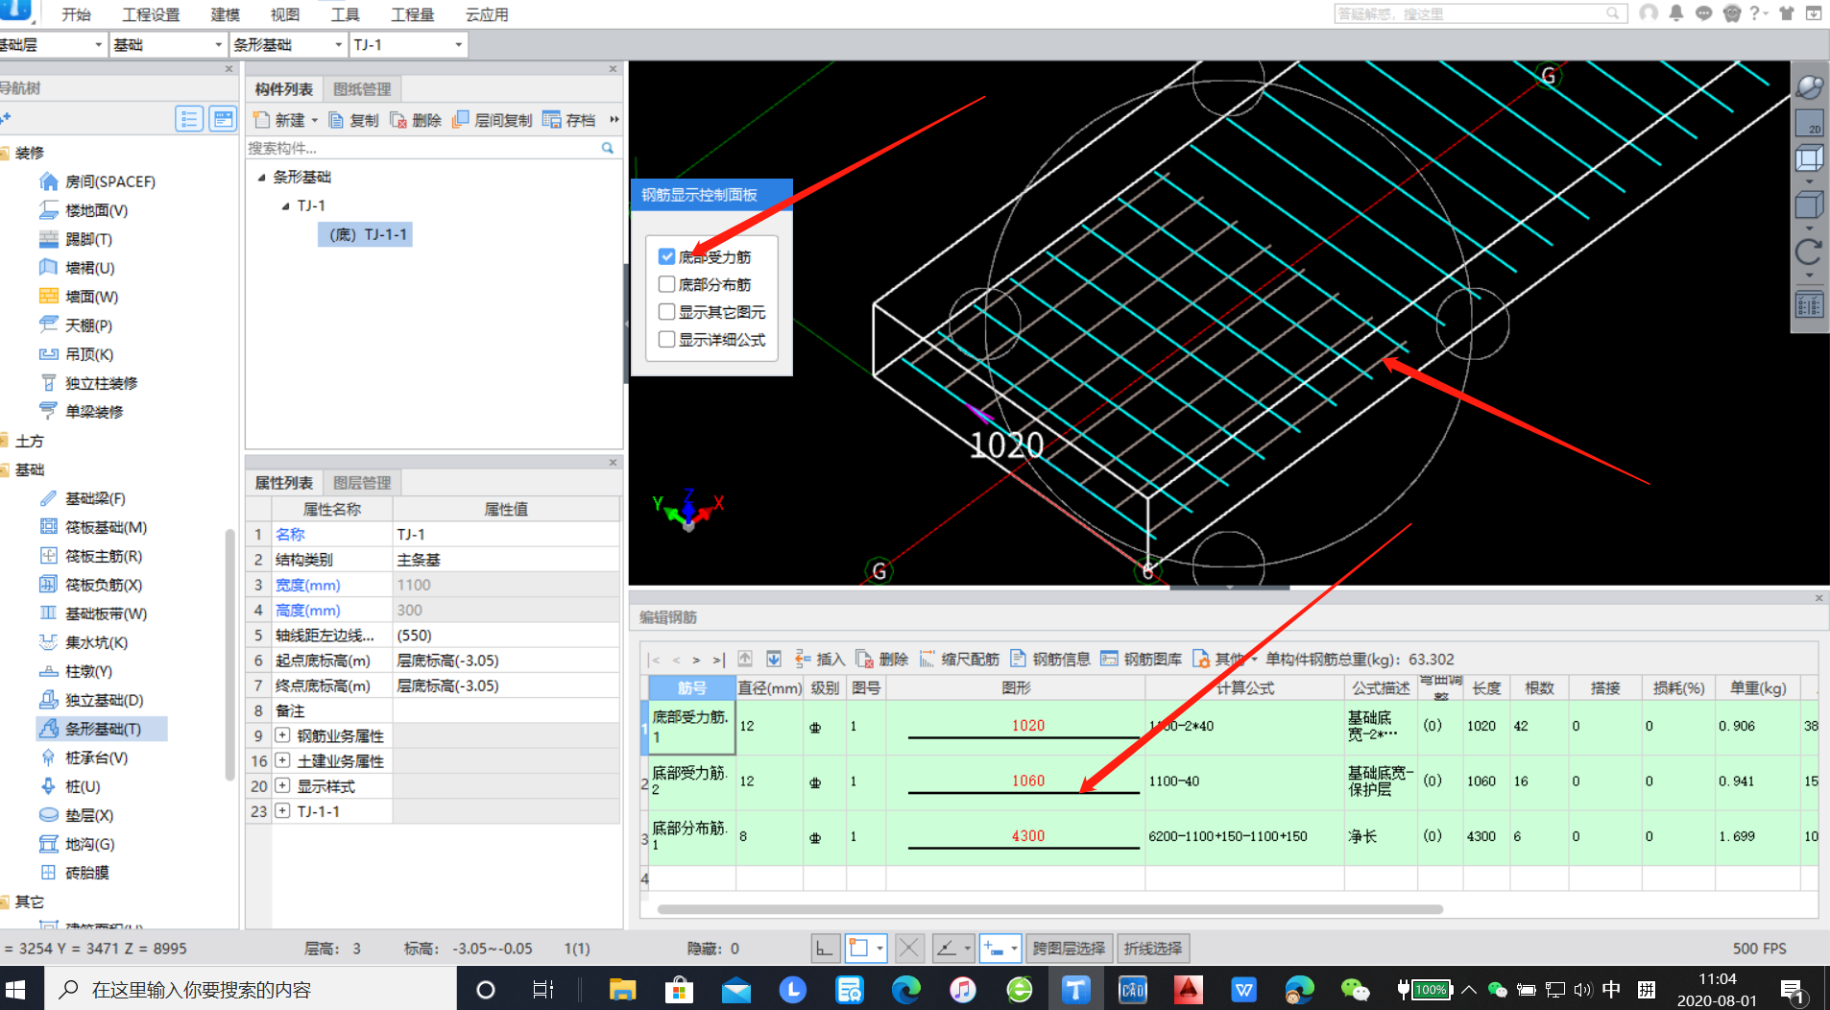Open WeChat from the taskbar
This screenshot has height=1010, width=1830.
point(1355,989)
